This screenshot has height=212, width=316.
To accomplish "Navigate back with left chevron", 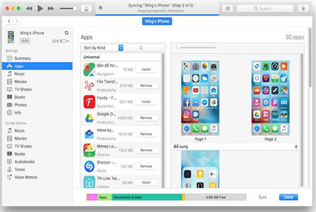I will coord(9,21).
